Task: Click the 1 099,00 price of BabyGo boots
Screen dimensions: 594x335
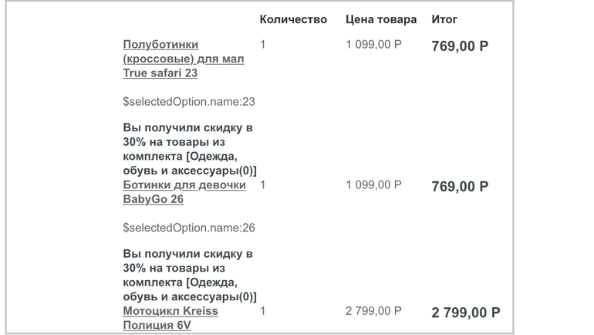Action: pos(373,185)
